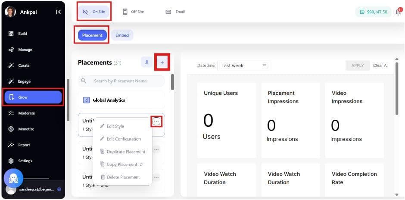
Task: Switch to the Email tab
Action: pos(175,12)
